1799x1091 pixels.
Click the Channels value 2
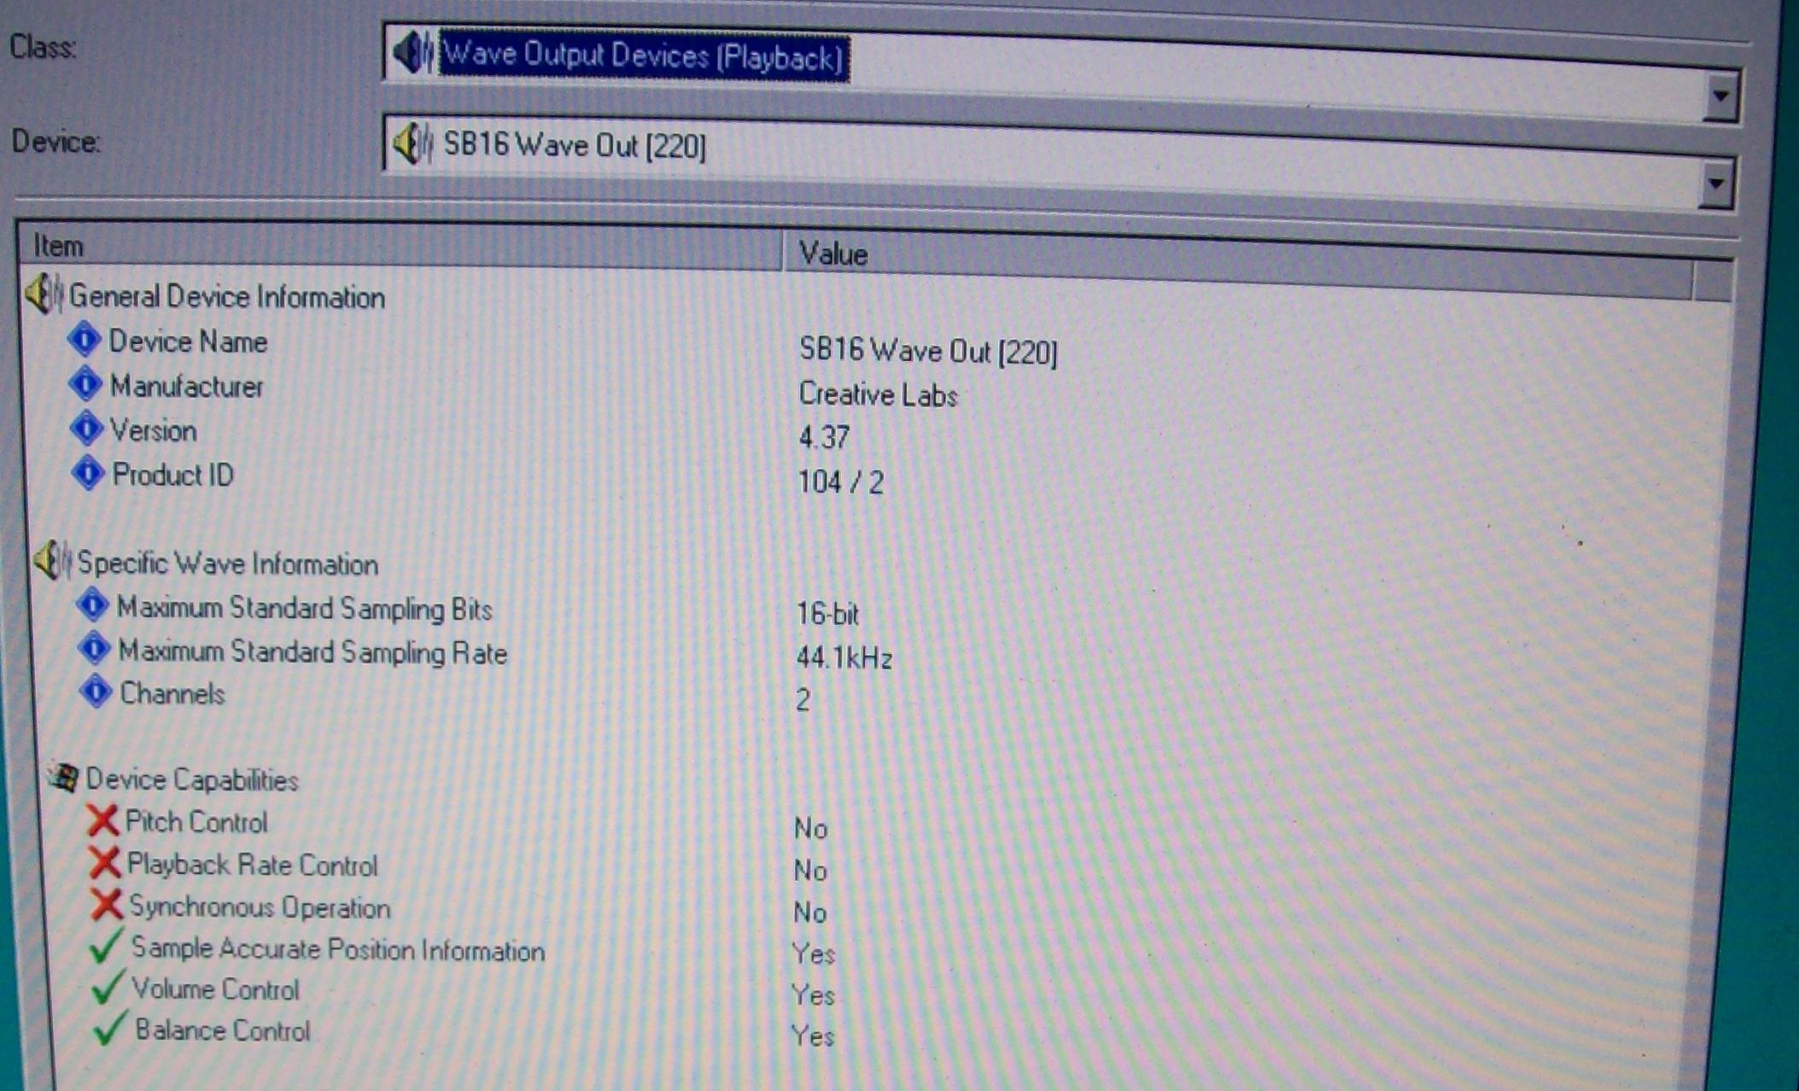click(803, 701)
